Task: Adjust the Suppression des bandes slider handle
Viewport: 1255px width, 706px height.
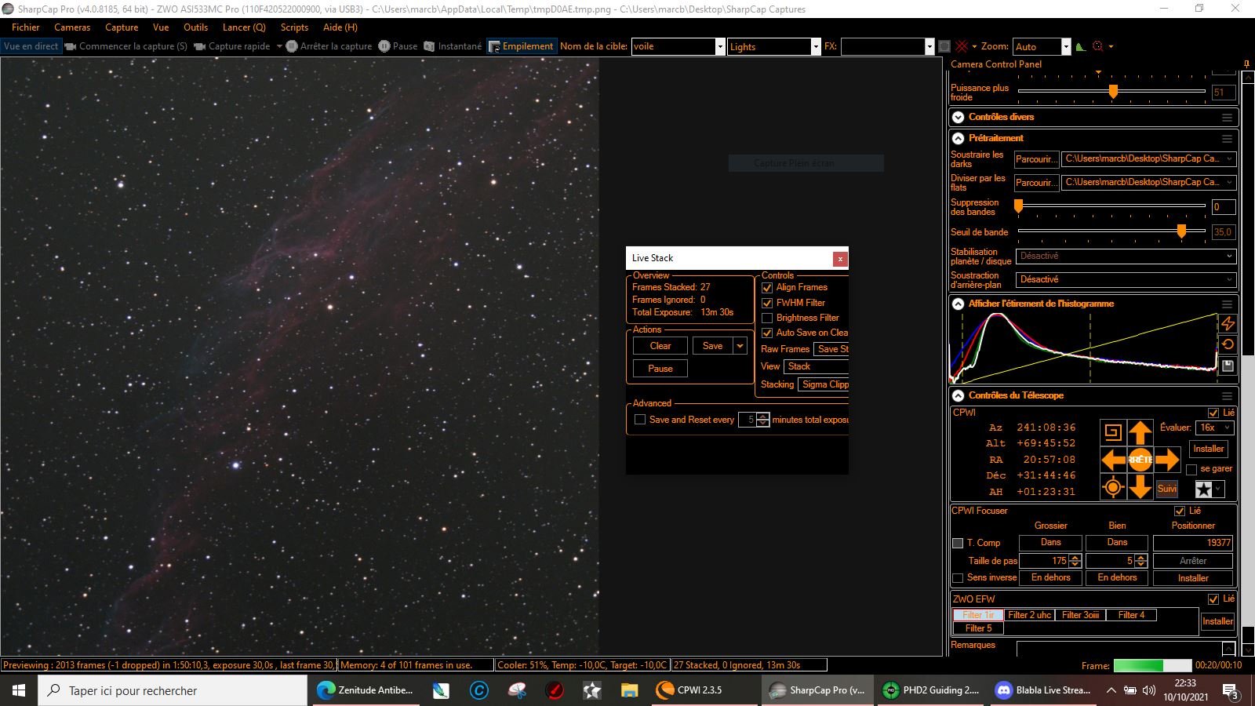Action: pyautogui.click(x=1018, y=206)
